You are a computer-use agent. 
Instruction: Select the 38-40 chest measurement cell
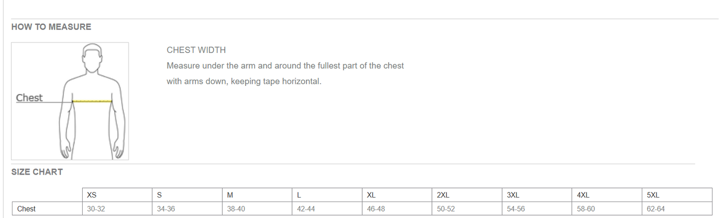pos(258,209)
